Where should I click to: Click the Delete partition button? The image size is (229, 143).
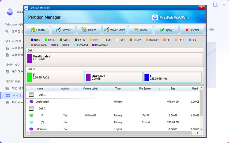point(89,30)
